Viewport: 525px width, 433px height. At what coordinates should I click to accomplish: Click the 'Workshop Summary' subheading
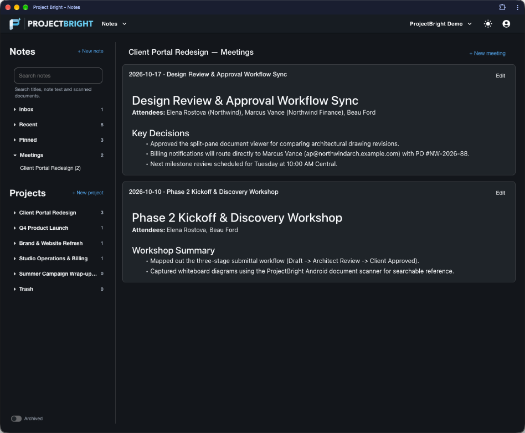click(173, 250)
